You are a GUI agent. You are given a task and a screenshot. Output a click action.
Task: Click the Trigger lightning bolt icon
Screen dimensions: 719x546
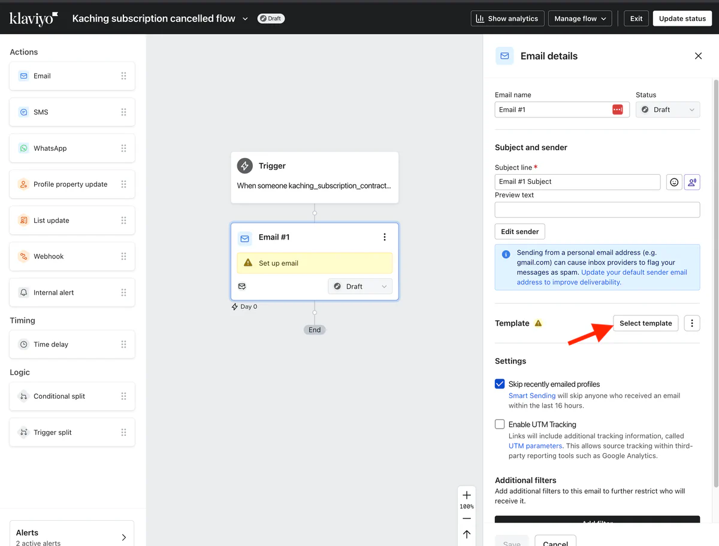(x=244, y=166)
